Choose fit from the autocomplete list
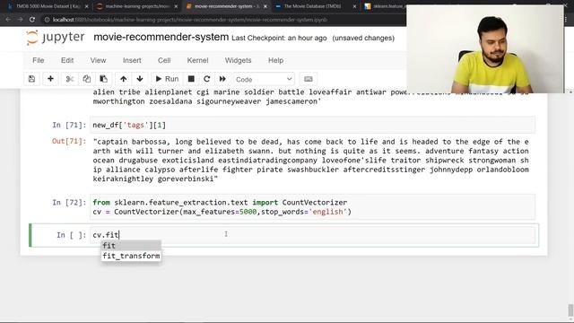Screen dimensions: 574x323 click(x=131, y=245)
